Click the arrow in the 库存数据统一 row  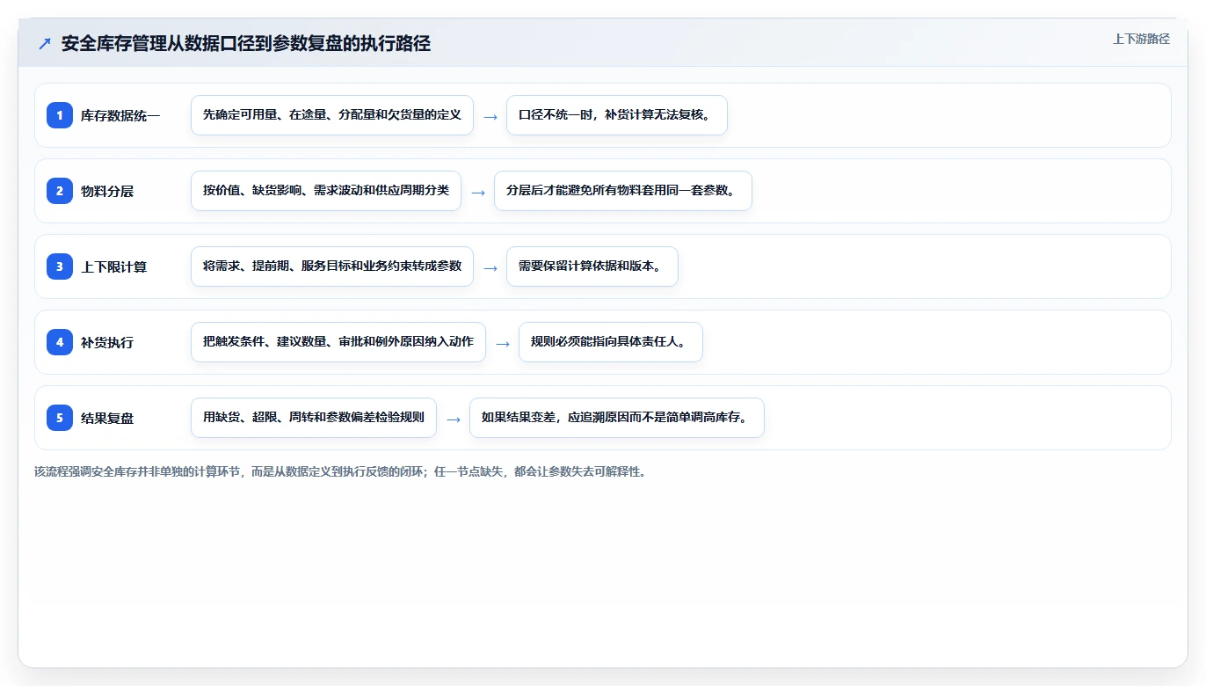490,116
